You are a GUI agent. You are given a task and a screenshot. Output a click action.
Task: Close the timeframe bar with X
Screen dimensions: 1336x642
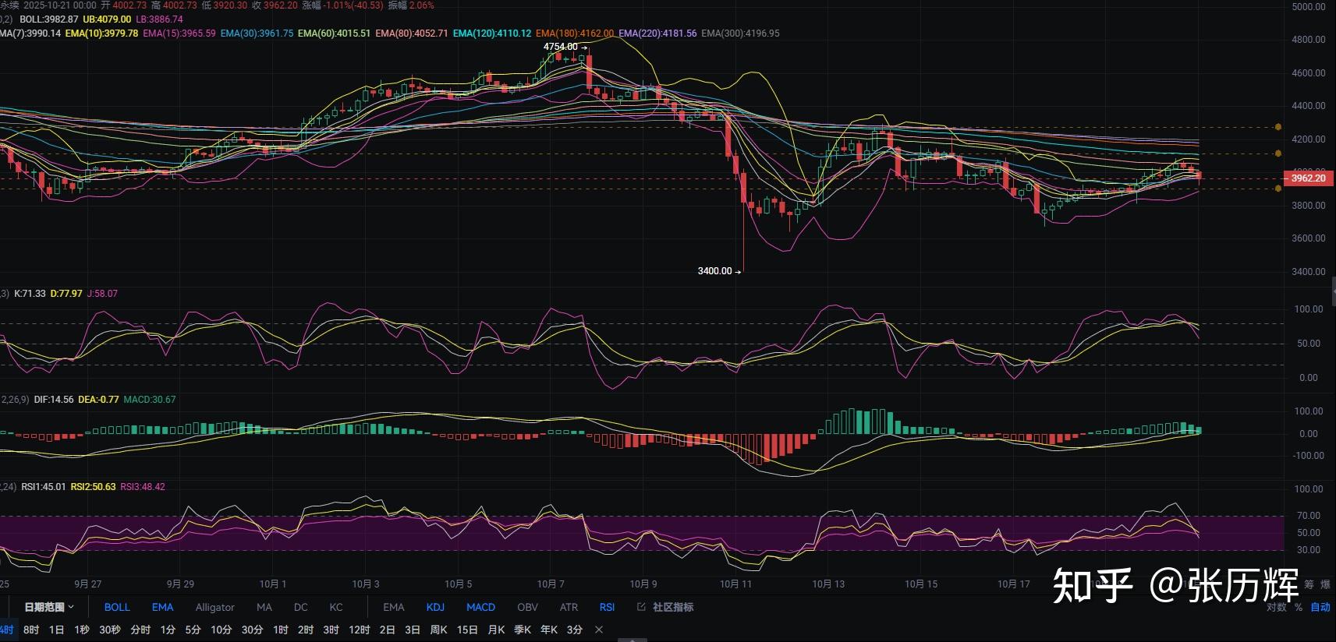599,630
